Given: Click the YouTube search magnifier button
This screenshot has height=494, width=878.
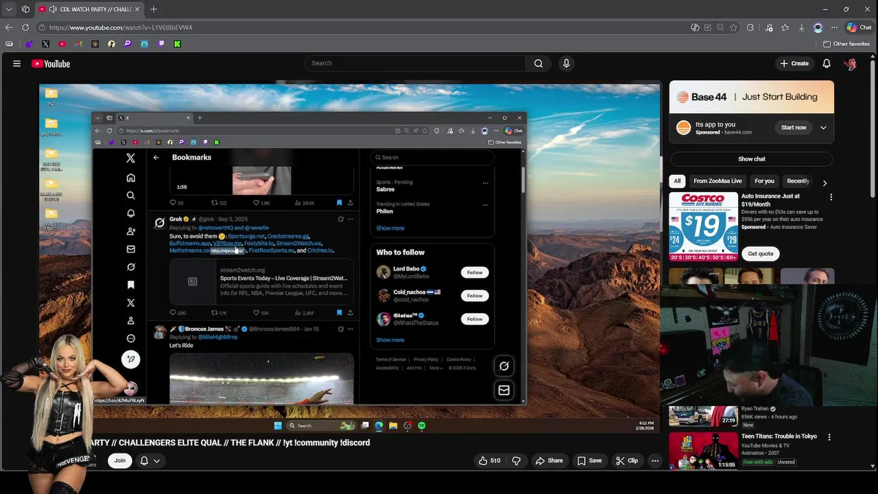Looking at the screenshot, I should coord(538,63).
